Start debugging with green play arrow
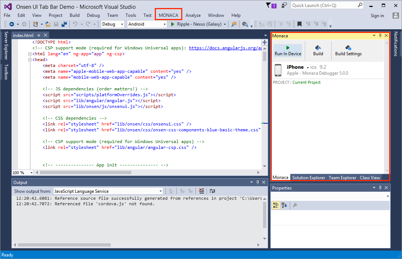402x259 pixels. pyautogui.click(x=172, y=24)
